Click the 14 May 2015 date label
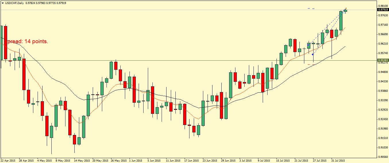 (x=82, y=161)
